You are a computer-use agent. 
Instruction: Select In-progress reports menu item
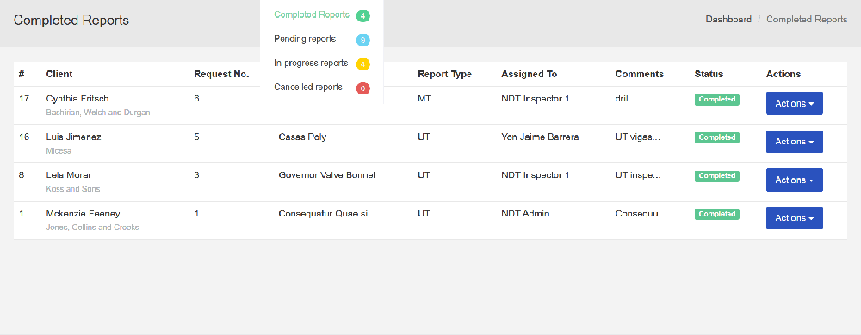point(311,64)
